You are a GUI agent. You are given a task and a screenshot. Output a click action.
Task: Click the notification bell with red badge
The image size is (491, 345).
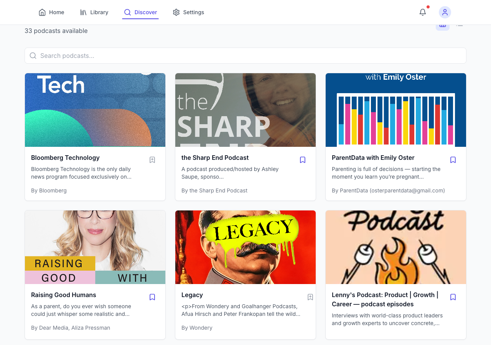pyautogui.click(x=422, y=12)
